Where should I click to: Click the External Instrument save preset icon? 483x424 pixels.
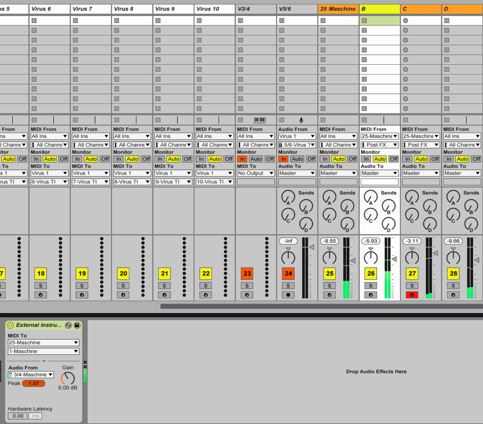pyautogui.click(x=77, y=325)
